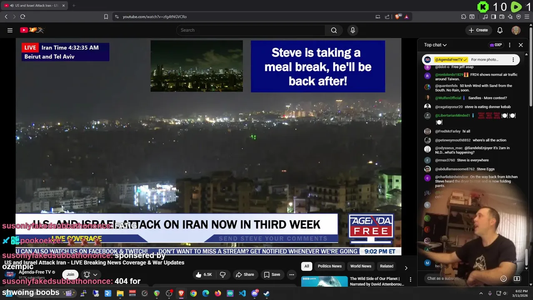Open the Brave Wallet icon

pos(502,17)
